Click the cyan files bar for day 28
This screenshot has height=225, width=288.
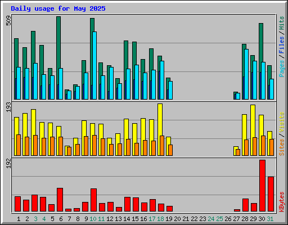tap(246, 74)
